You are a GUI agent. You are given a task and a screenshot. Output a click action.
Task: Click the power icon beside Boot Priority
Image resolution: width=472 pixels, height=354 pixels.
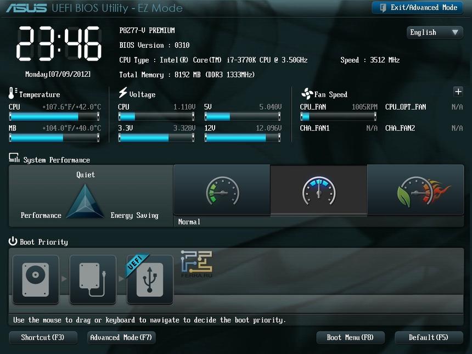pos(13,241)
